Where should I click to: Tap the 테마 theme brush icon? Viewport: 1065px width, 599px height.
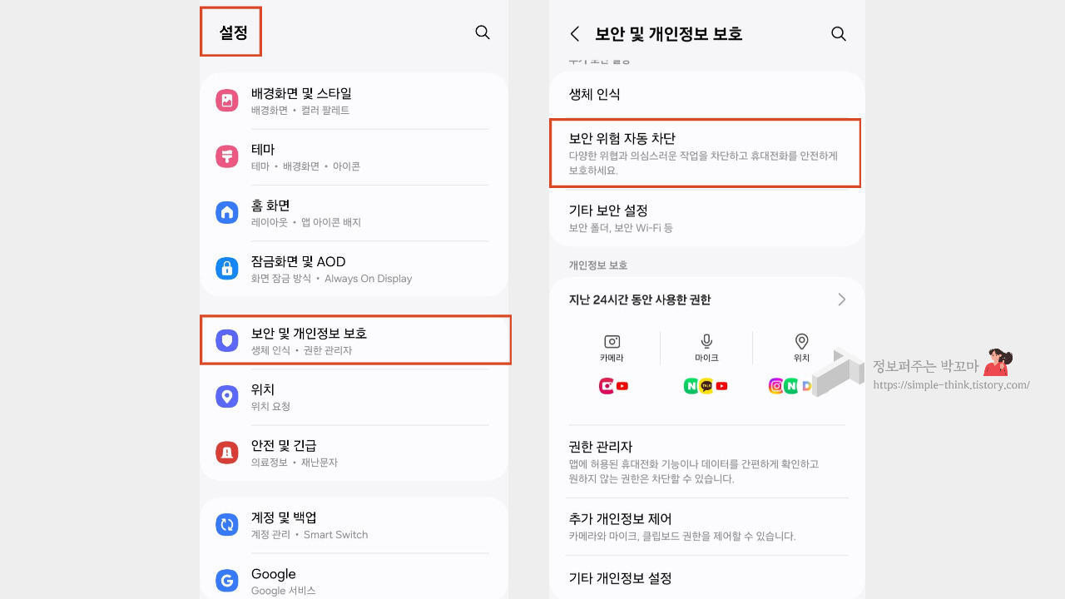pyautogui.click(x=227, y=156)
